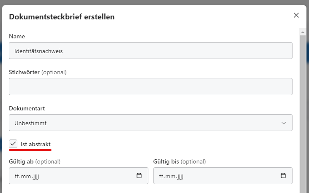Close the Dokumentsteckbrief erstellen dialog
The image size is (309, 193).
[296, 15]
